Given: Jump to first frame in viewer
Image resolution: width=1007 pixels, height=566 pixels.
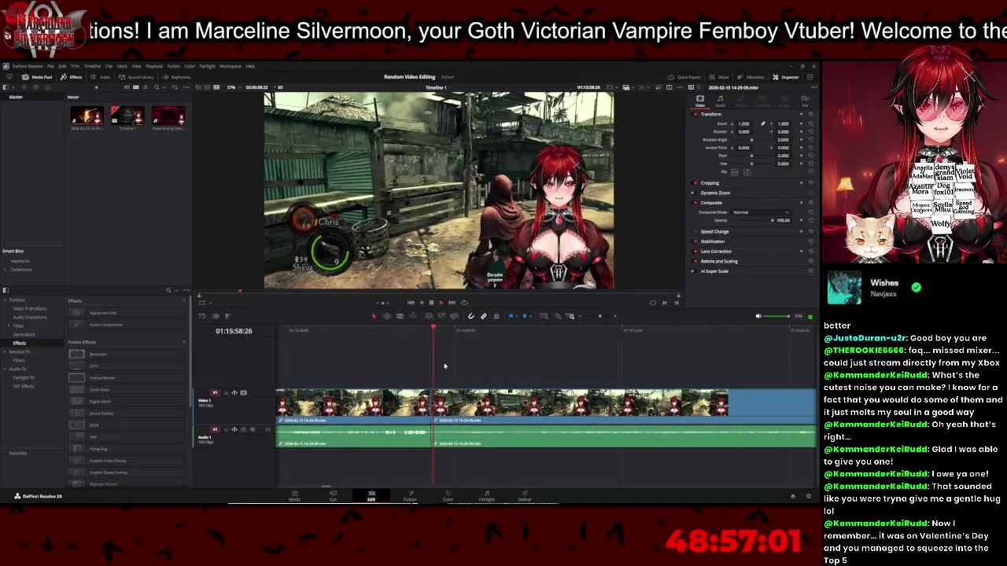Looking at the screenshot, I should tap(411, 303).
